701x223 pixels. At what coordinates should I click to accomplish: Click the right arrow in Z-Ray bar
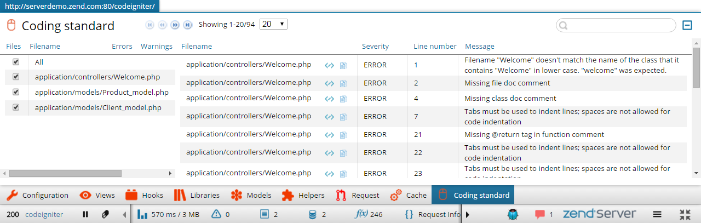(468, 214)
